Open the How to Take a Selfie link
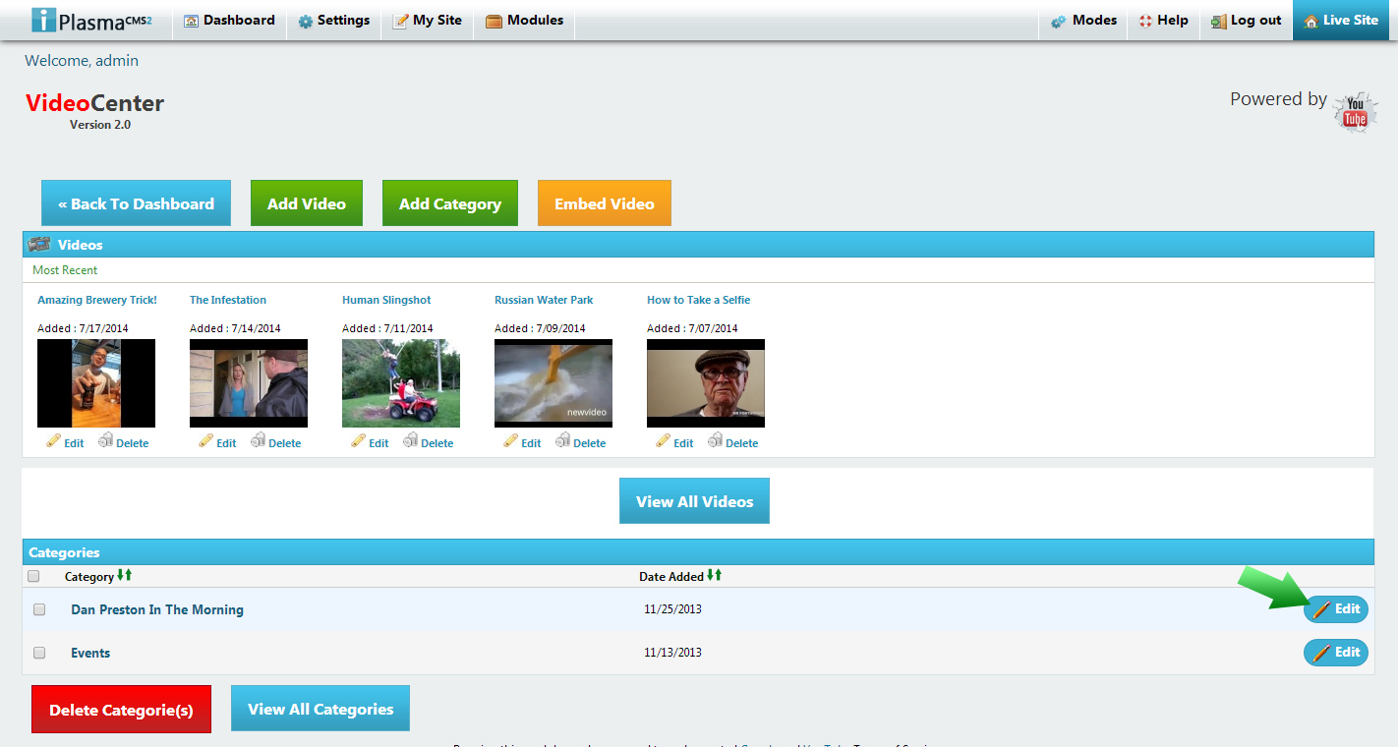The image size is (1398, 747). pos(698,300)
